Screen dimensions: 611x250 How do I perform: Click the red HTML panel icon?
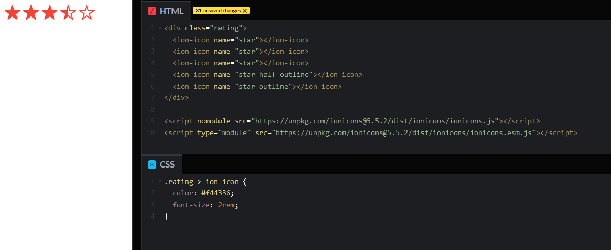(x=152, y=11)
